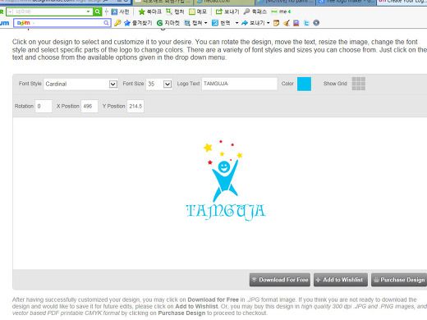This screenshot has width=427, height=320.
Task: Open the blue Color swatch picker
Action: pos(304,84)
